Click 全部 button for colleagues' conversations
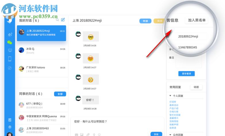 [60, 94]
